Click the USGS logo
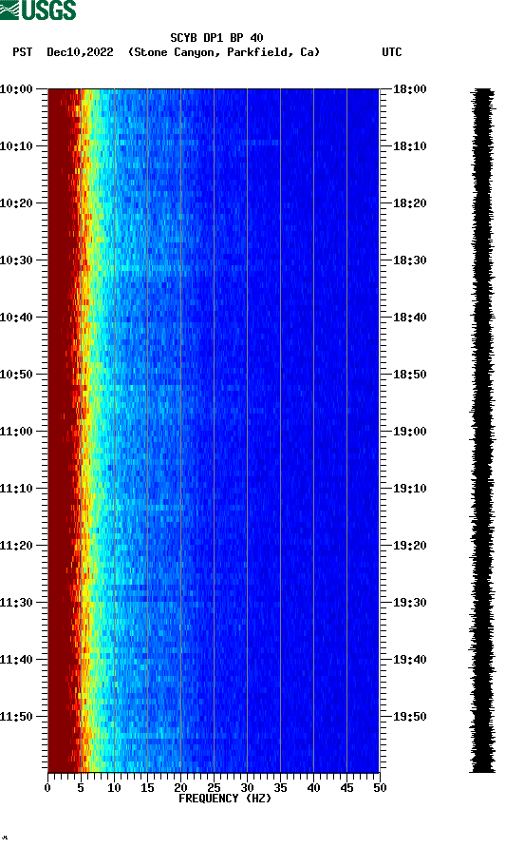 [38, 10]
